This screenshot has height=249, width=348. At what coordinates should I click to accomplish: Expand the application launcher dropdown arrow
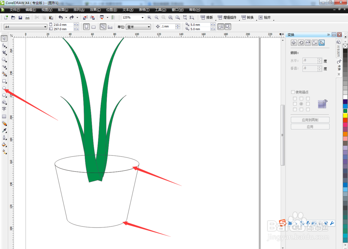(x=108, y=17)
